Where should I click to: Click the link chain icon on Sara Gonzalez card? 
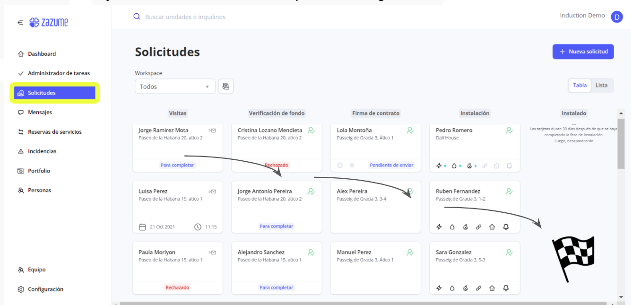pos(478,288)
